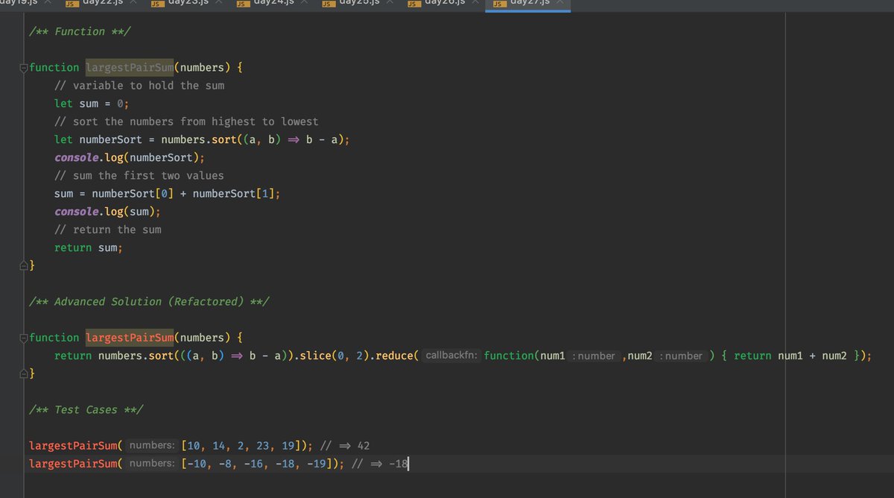
Task: Select highlighted largestPairSum in first function declaration
Action: [x=130, y=67]
